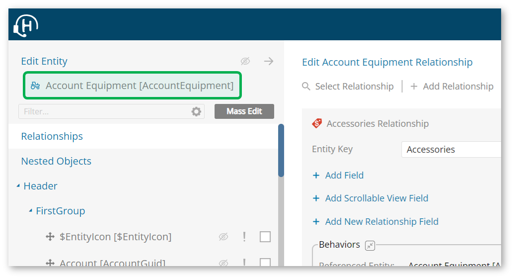
Task: Collapse the Behaviors section via its icon
Action: (x=370, y=245)
